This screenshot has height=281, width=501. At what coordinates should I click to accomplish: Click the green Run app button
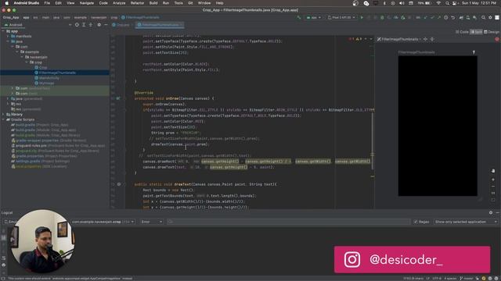click(x=362, y=17)
